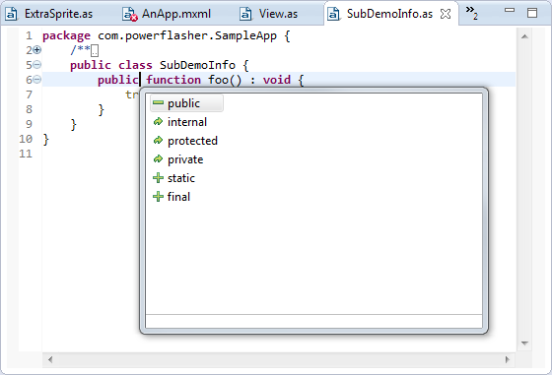Minimize the editor area
This screenshot has width=552, height=375.
[510, 10]
